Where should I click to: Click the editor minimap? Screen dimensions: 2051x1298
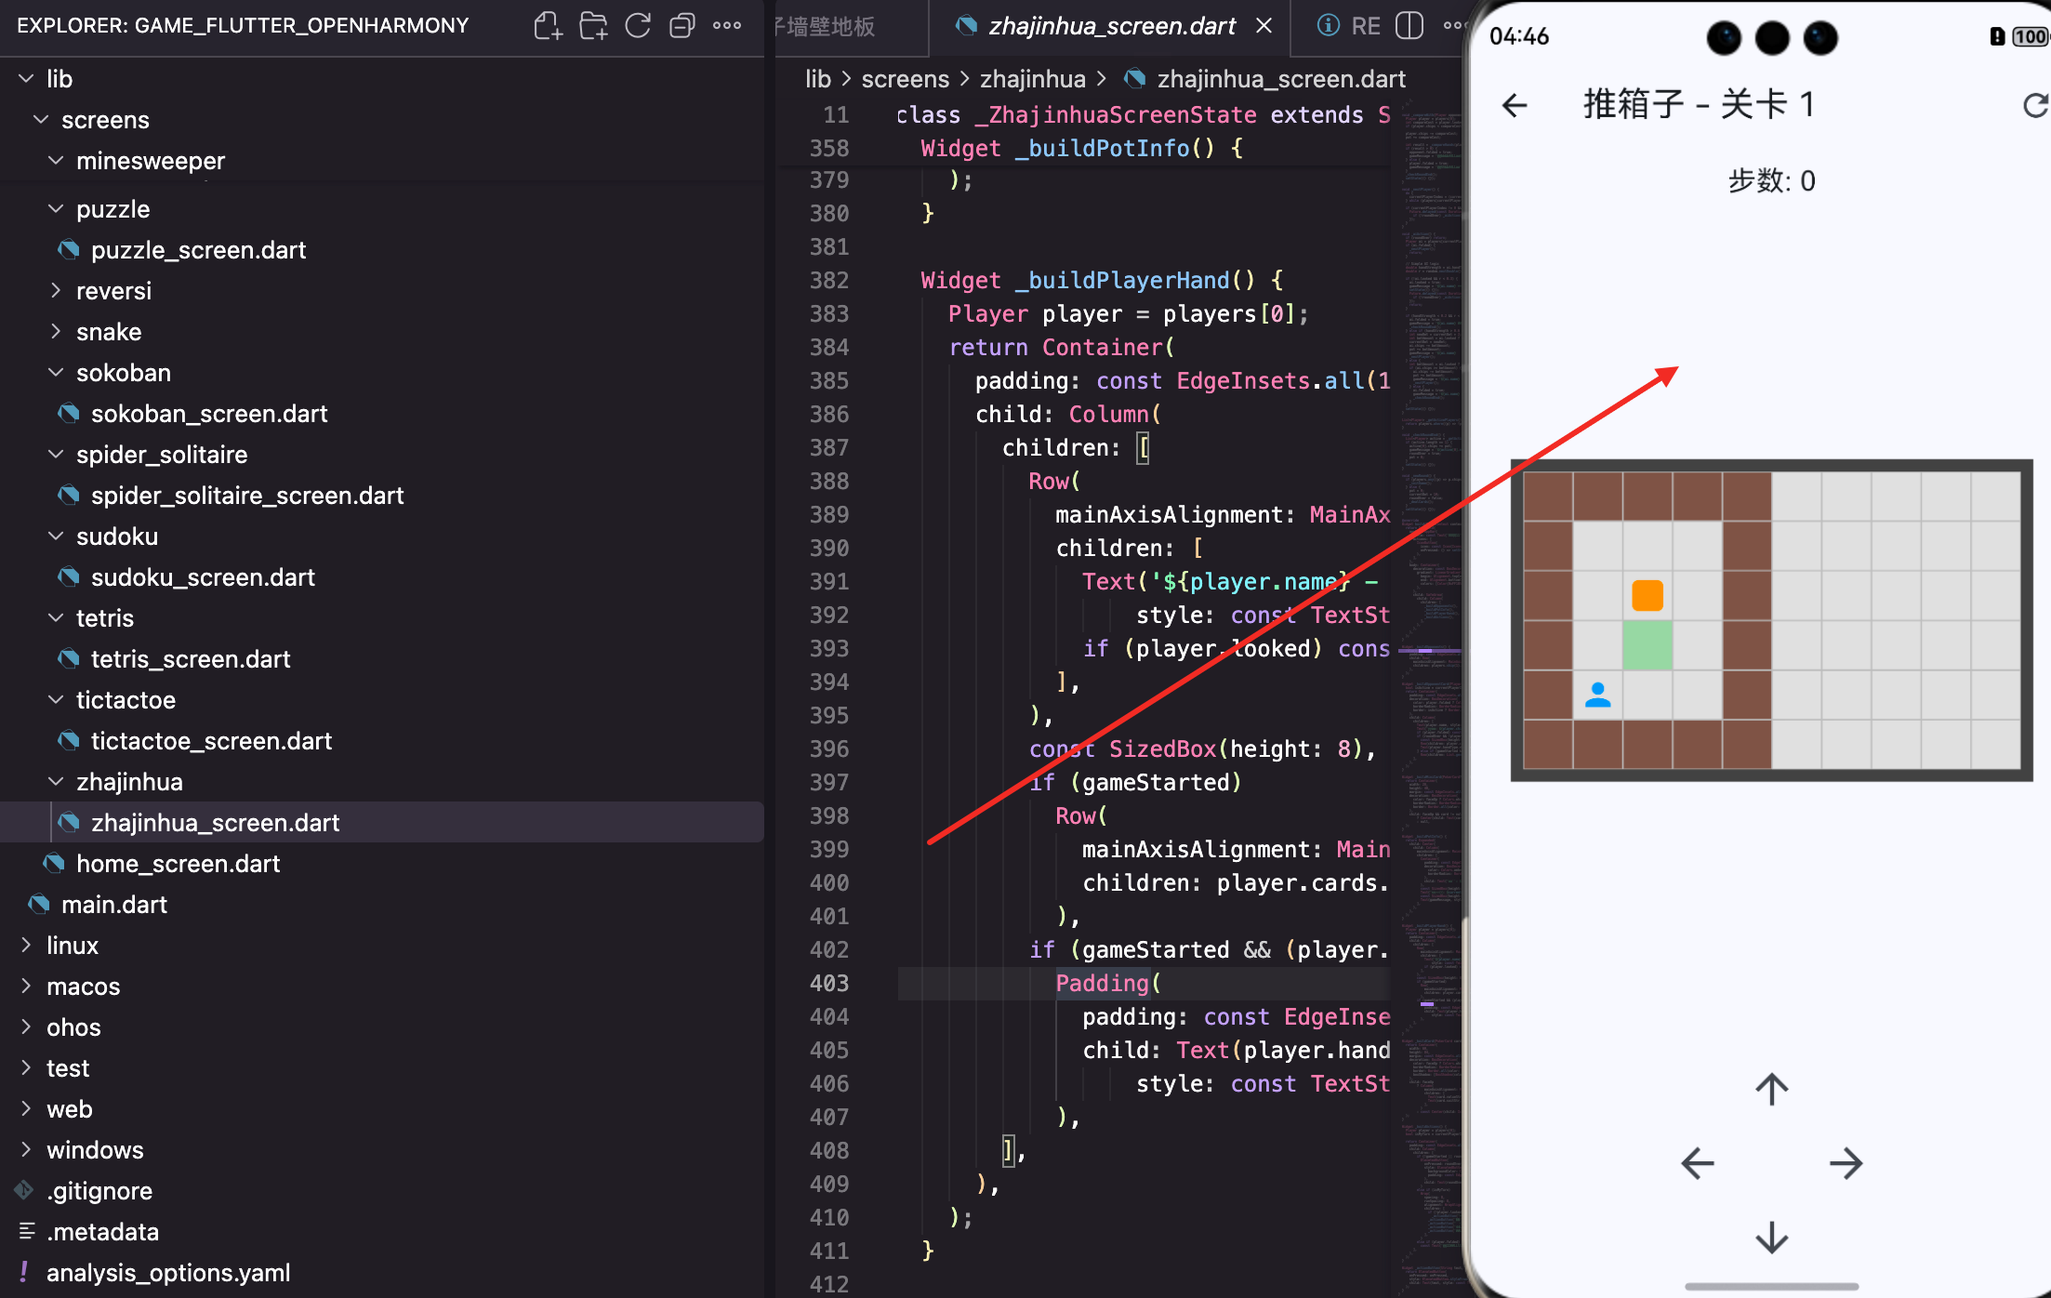1430,697
